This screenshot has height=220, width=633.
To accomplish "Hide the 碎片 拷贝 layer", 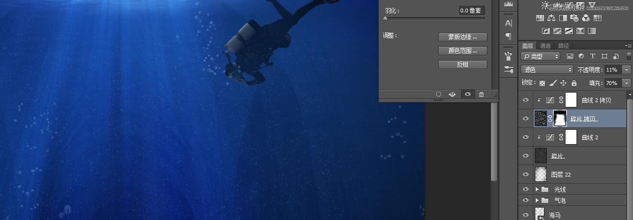I will click(x=526, y=118).
